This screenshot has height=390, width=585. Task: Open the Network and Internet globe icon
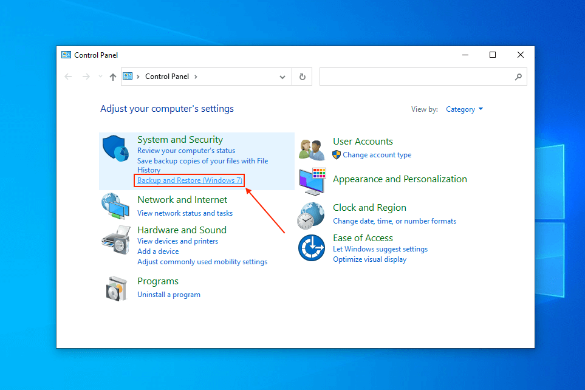115,206
